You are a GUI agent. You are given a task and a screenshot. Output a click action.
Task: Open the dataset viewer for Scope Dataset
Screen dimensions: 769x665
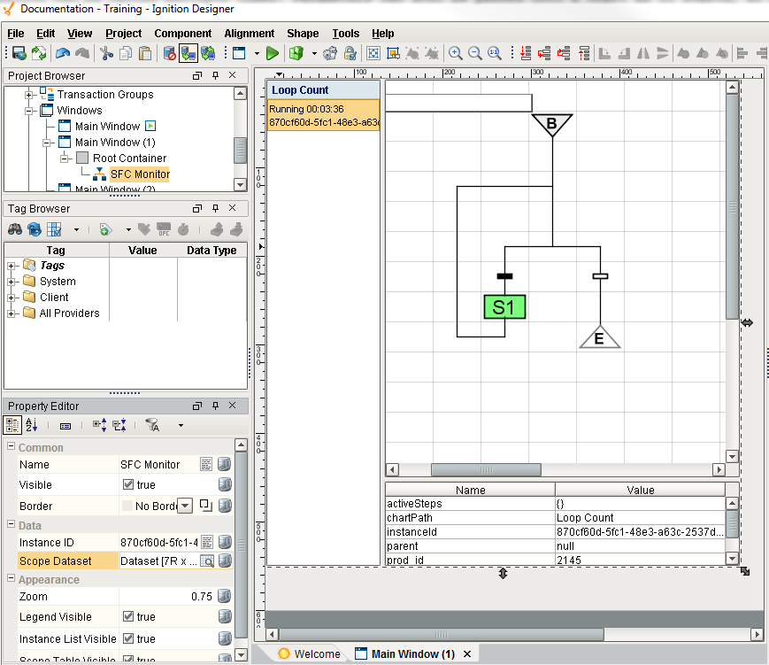click(206, 561)
